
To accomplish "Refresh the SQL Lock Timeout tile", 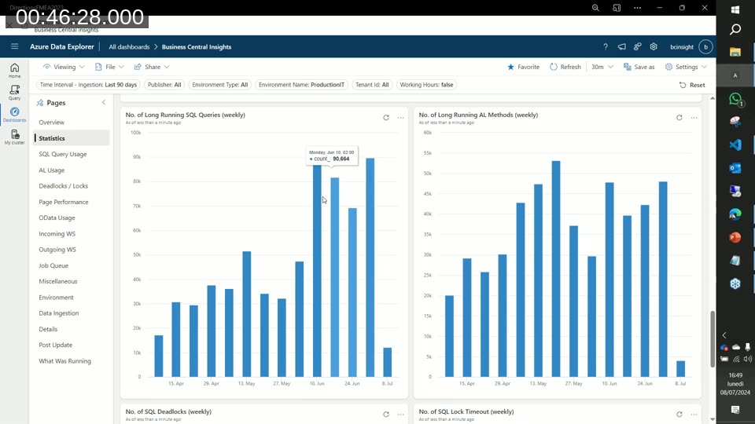I will pyautogui.click(x=679, y=414).
